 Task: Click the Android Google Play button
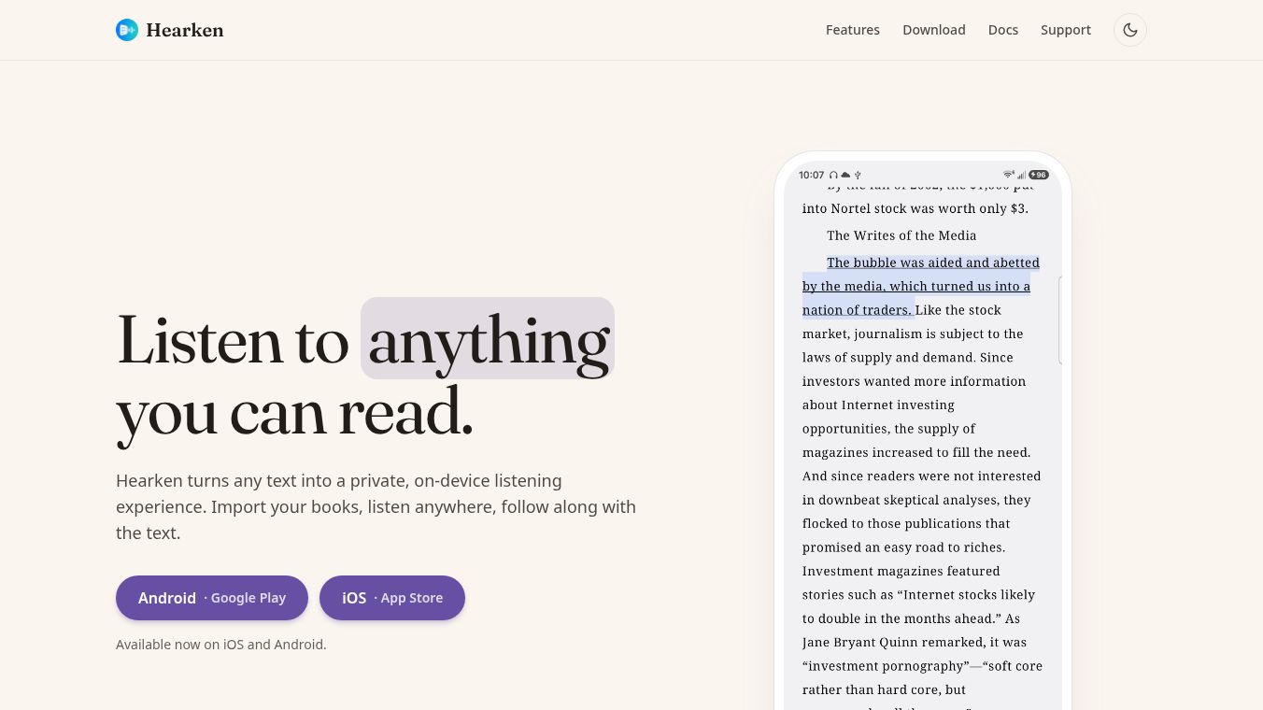[212, 598]
